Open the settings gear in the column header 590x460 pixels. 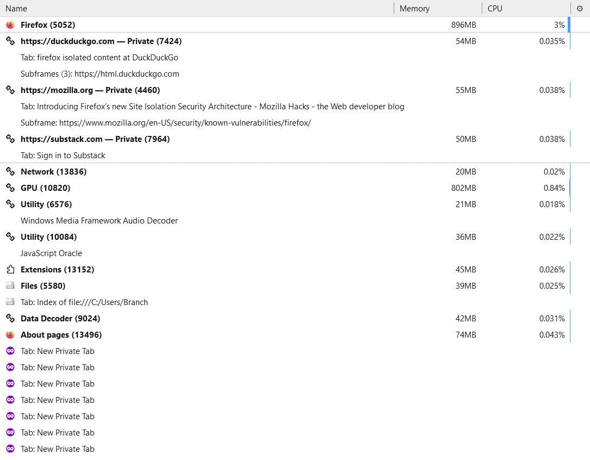pos(580,8)
